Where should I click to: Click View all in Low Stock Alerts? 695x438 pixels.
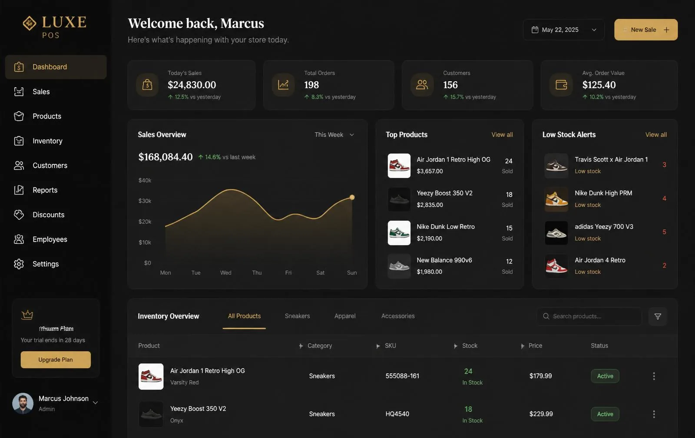click(656, 135)
